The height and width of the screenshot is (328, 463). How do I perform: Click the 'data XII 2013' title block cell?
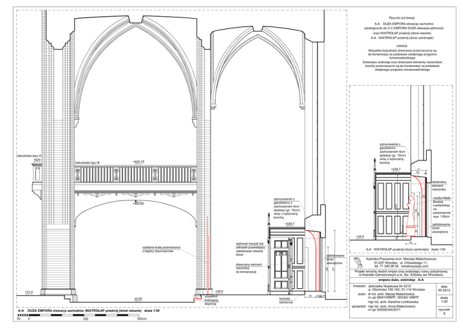click(x=444, y=288)
